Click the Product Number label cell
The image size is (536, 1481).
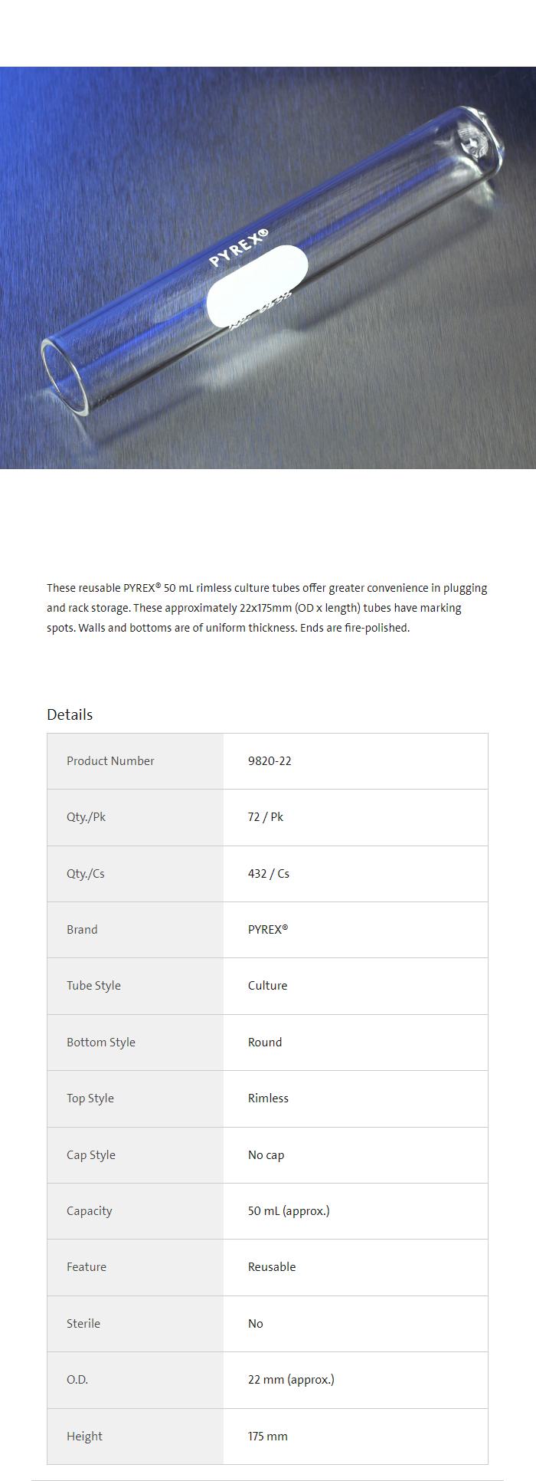(110, 761)
